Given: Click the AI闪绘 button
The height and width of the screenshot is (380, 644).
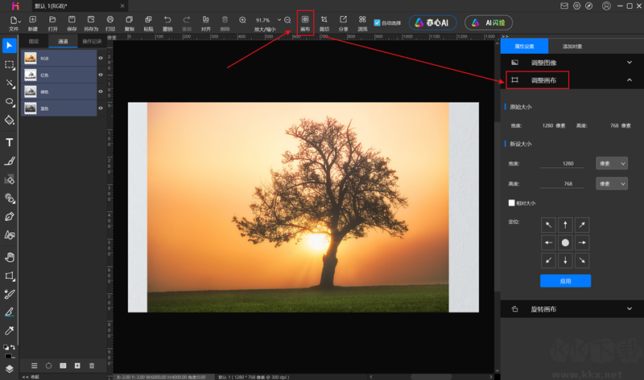Looking at the screenshot, I should 489,22.
